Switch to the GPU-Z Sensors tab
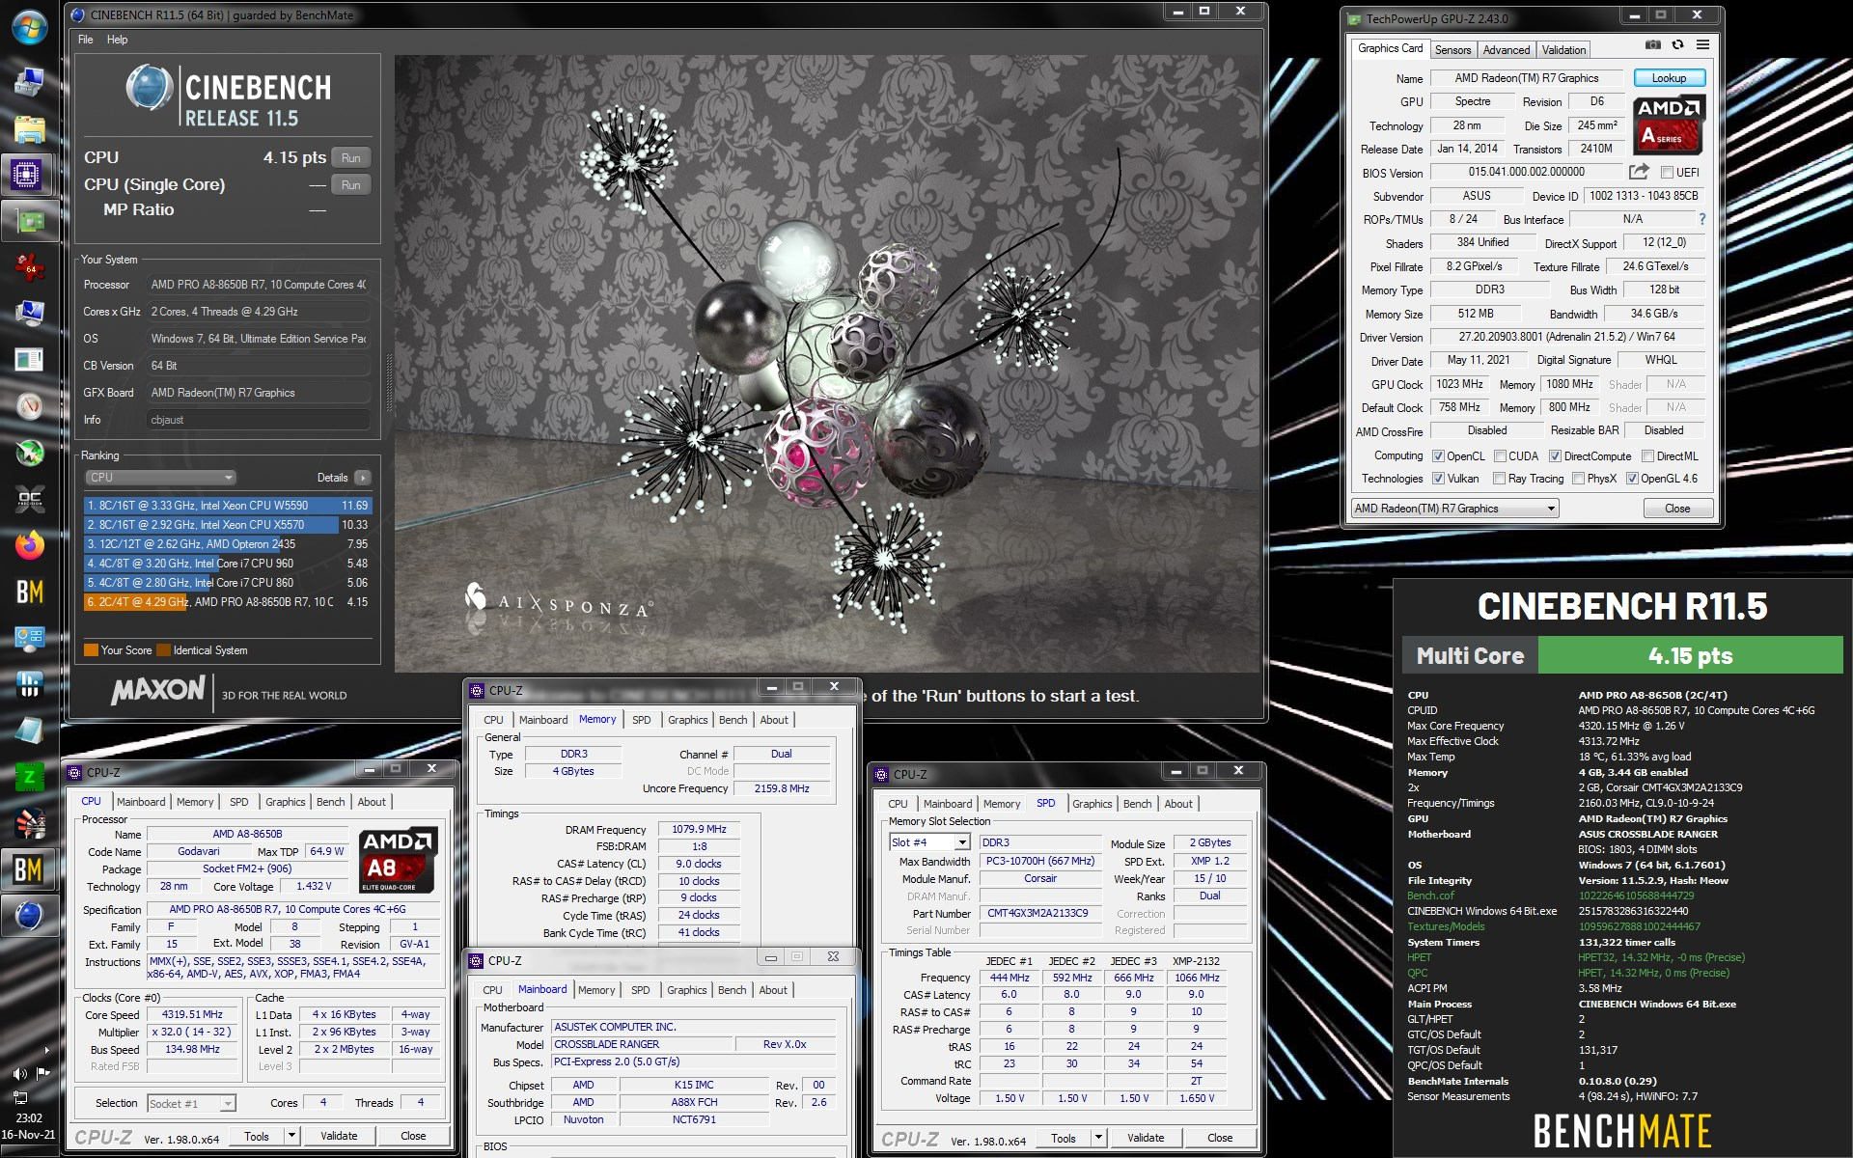This screenshot has height=1158, width=1853. pyautogui.click(x=1452, y=50)
